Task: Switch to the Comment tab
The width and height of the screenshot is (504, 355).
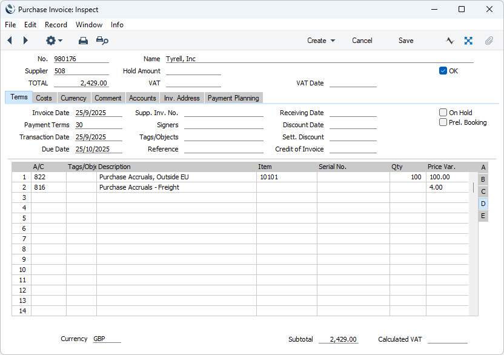Action: [108, 98]
